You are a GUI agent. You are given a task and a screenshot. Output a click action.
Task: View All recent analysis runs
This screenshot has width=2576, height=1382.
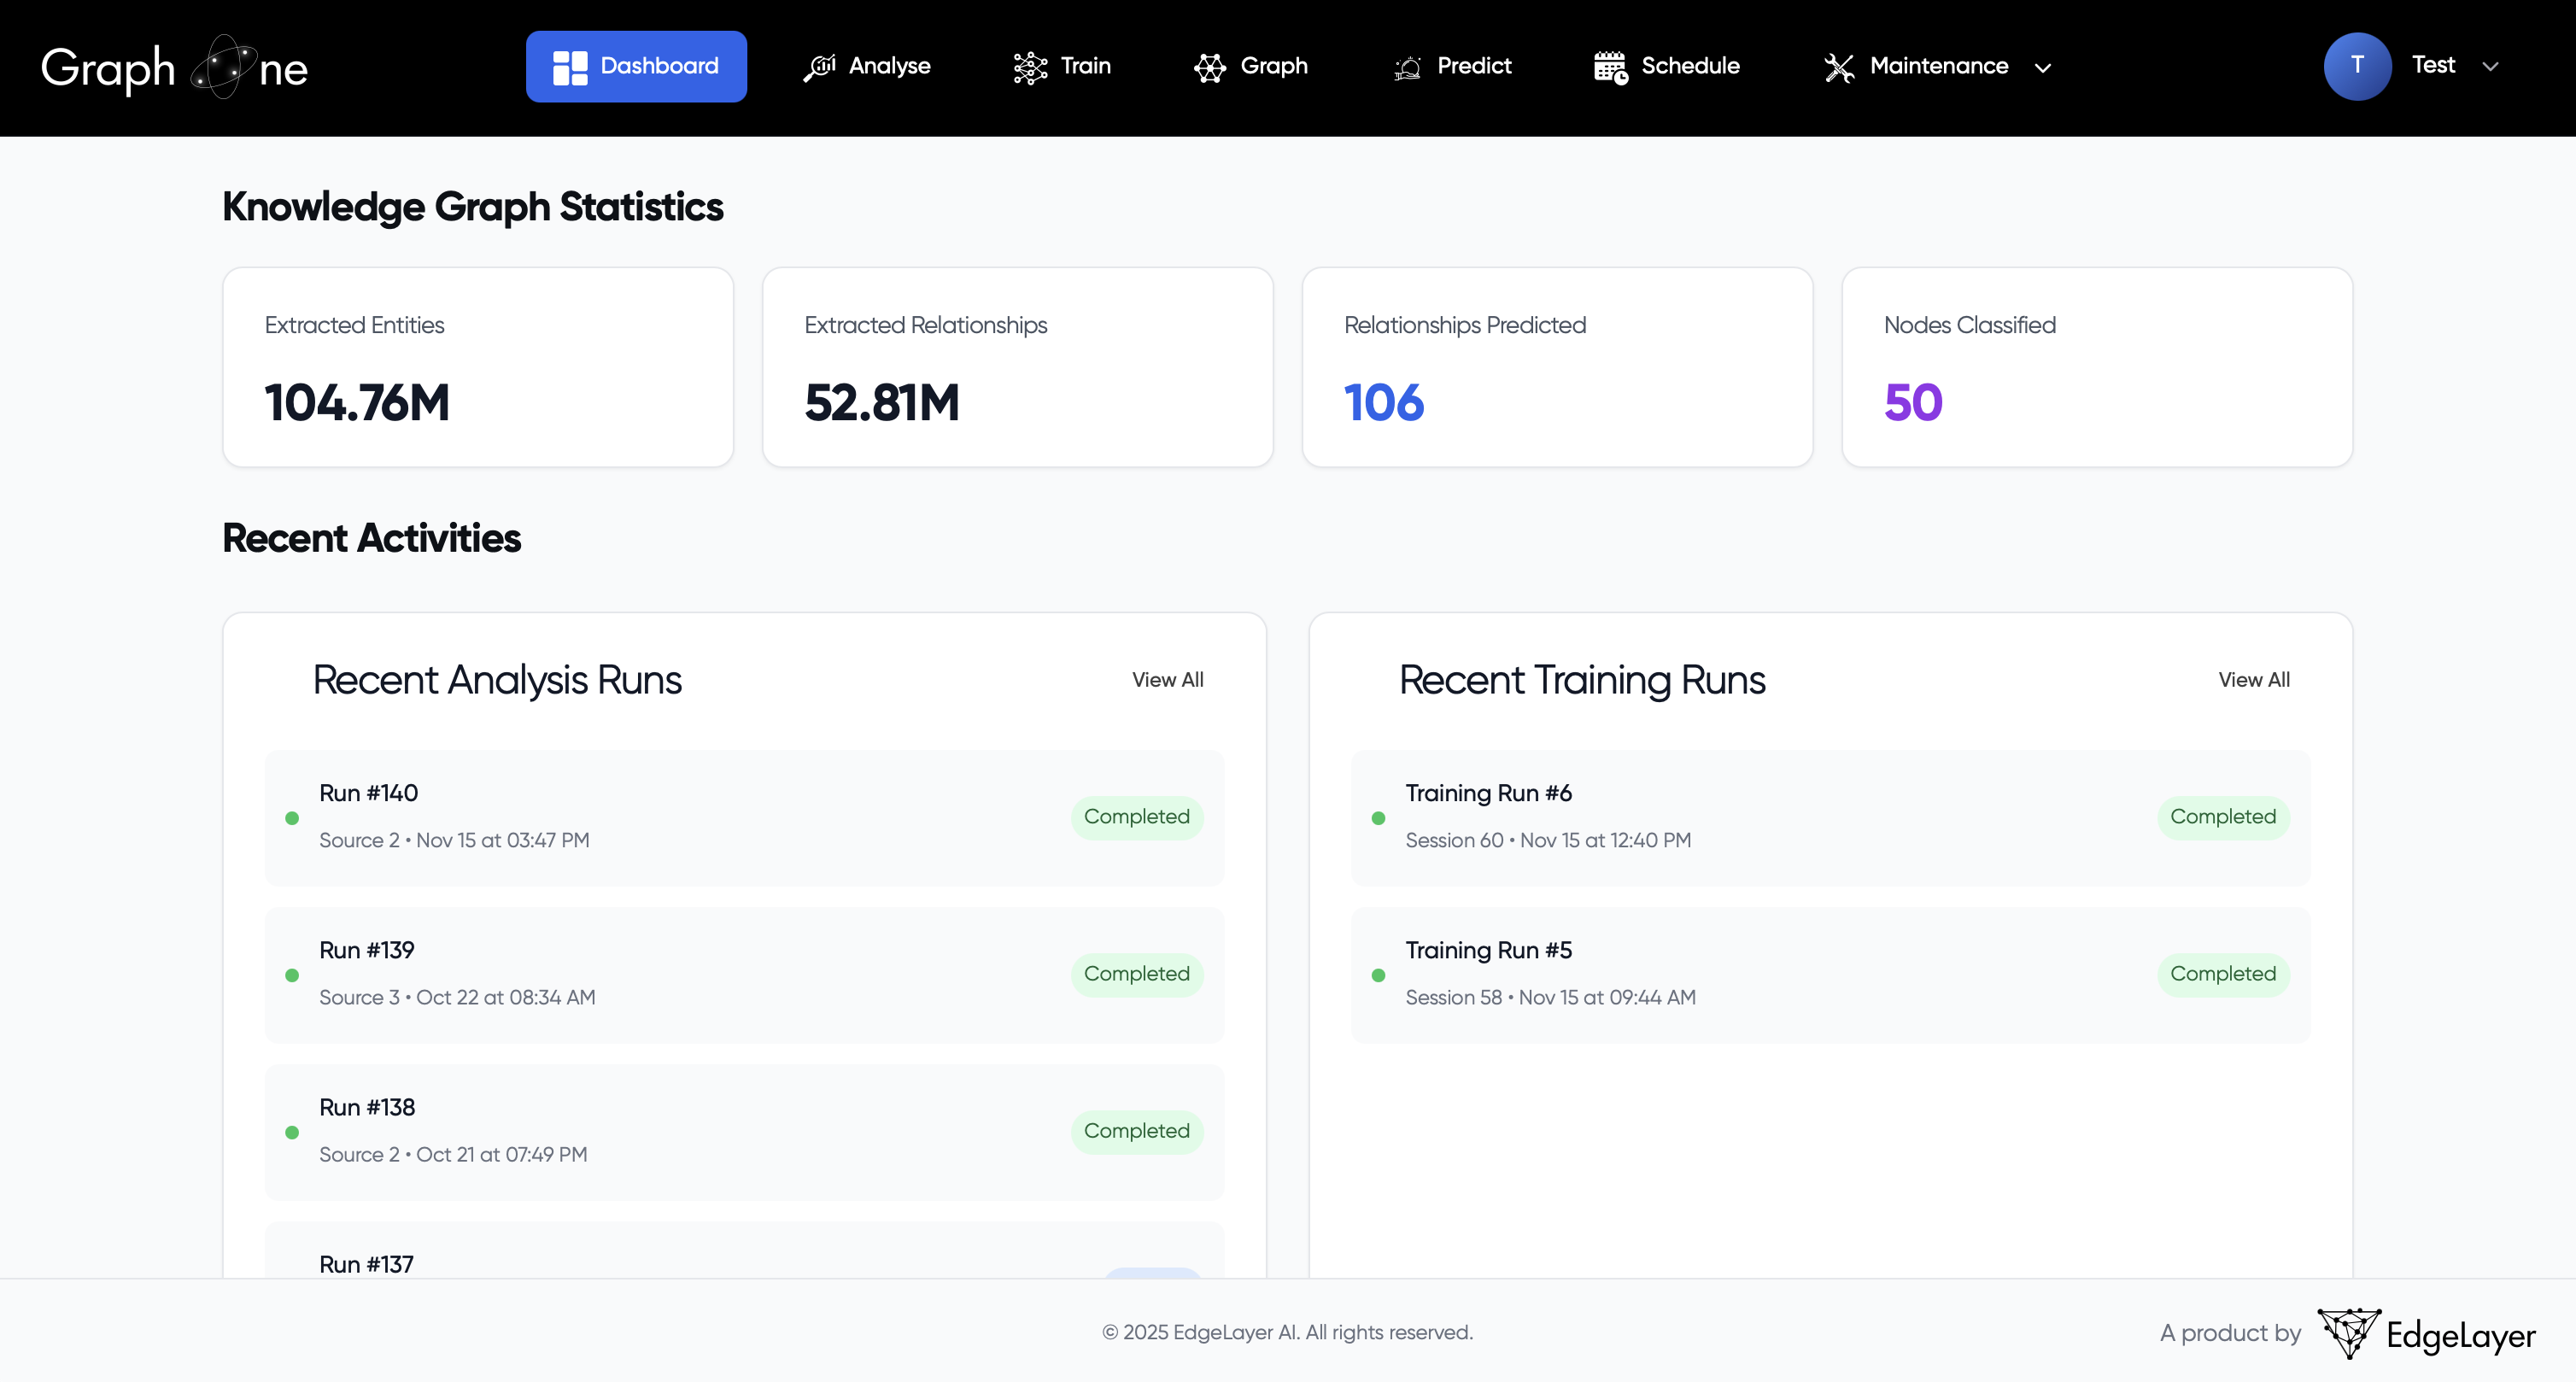[x=1167, y=679]
